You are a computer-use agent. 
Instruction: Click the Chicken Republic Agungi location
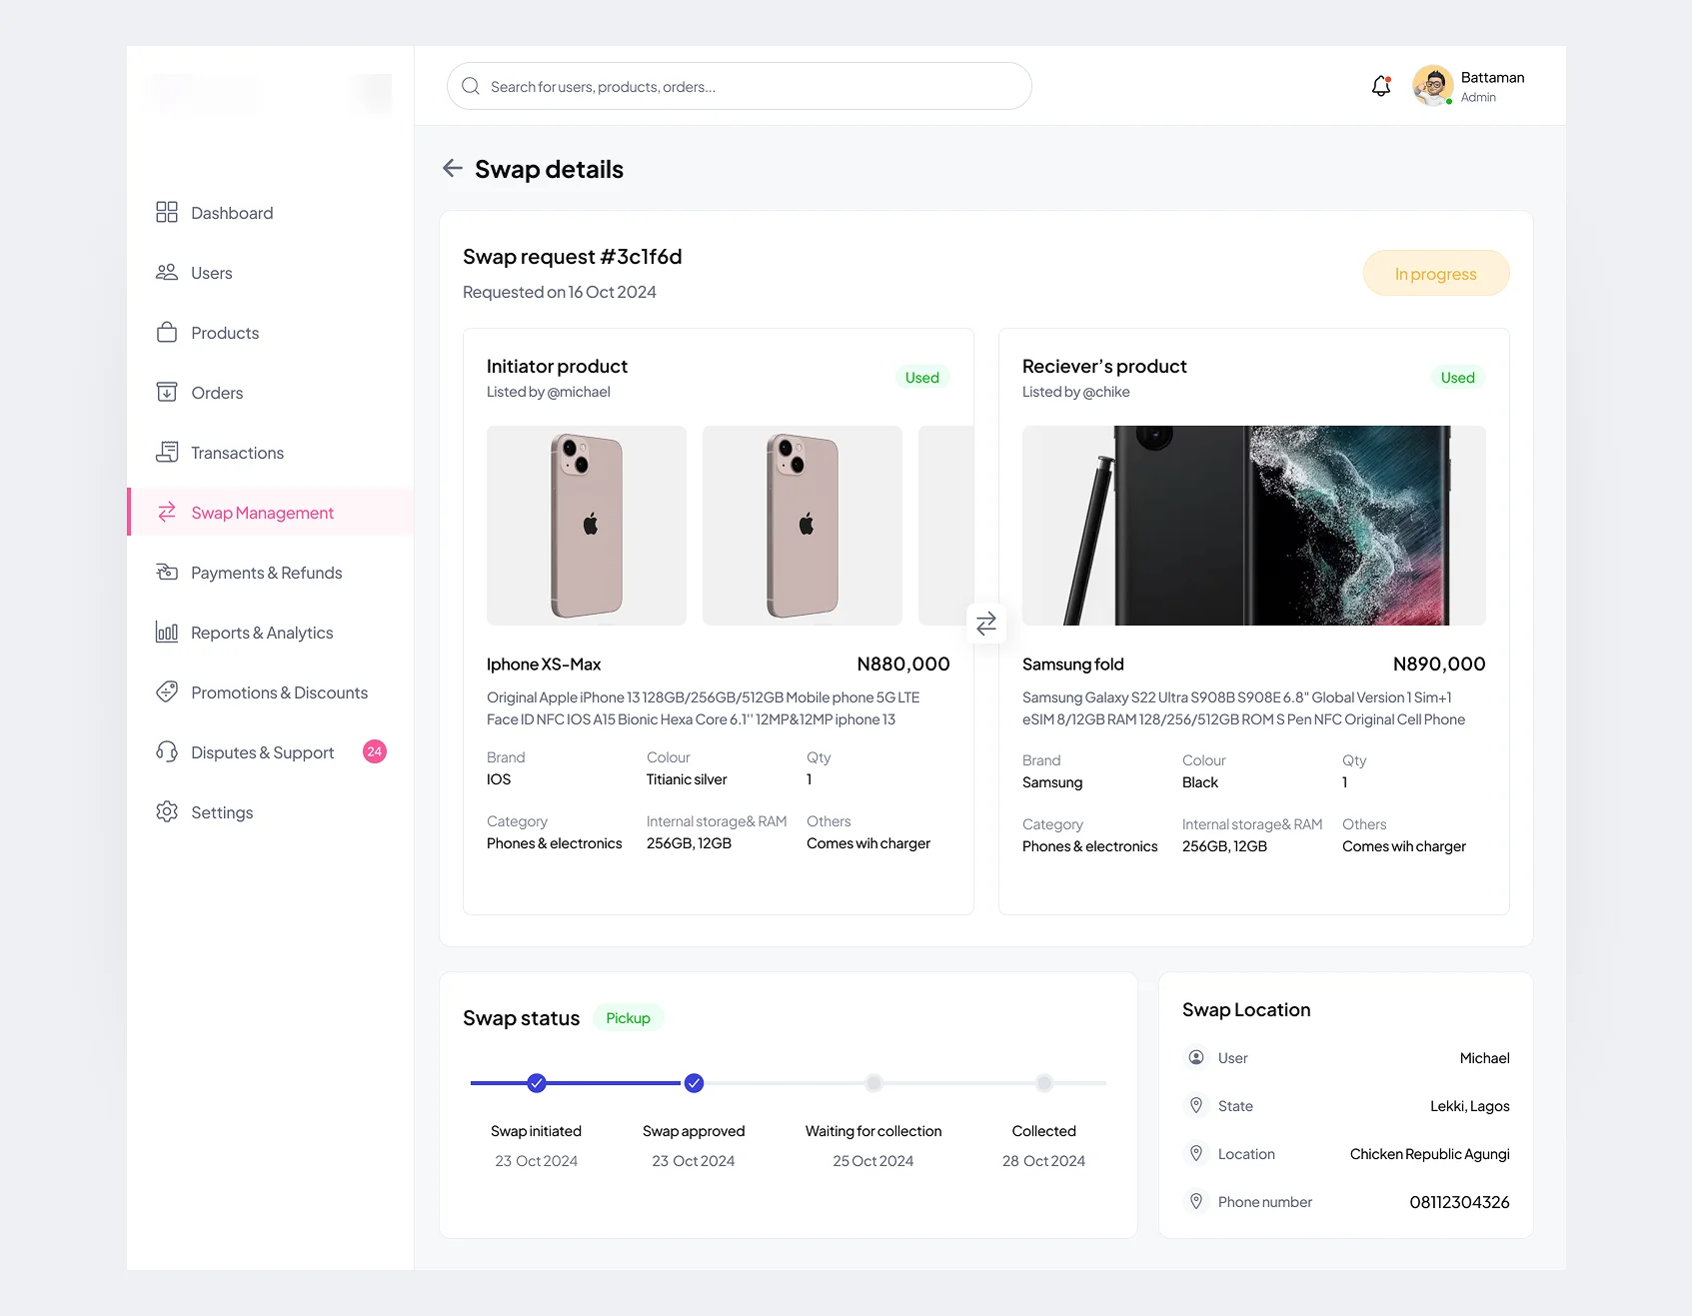1429,1154
